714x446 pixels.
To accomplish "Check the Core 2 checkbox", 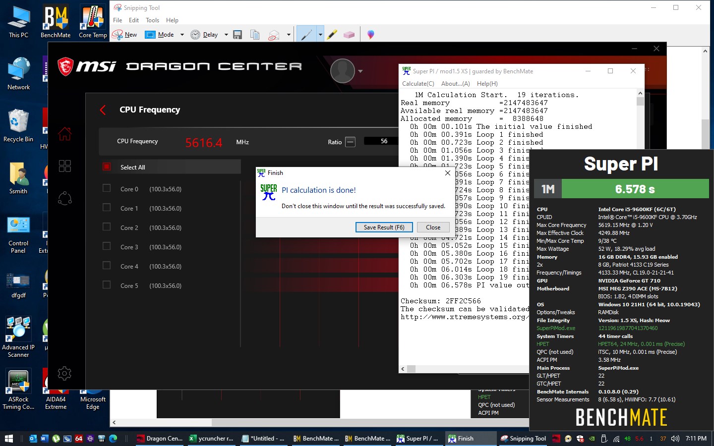I will [107, 227].
